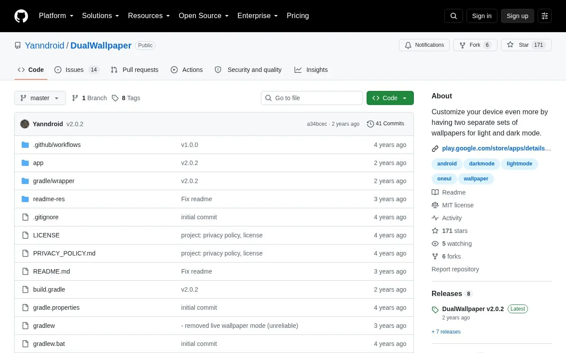Open the darkmode topic tag
Image resolution: width=566 pixels, height=353 pixels.
coord(482,164)
